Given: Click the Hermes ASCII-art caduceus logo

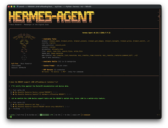Looking at the screenshot, I should pos(24,47).
